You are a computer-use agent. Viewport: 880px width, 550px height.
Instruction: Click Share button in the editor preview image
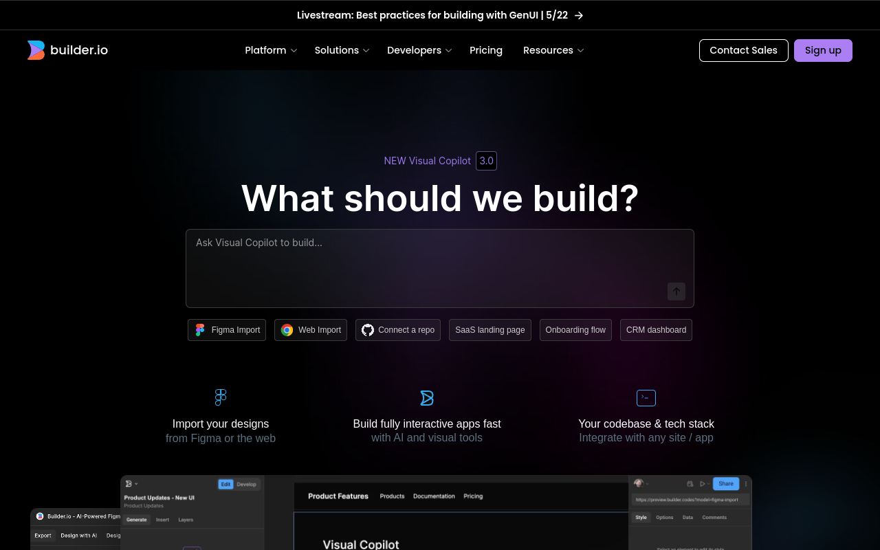726,483
